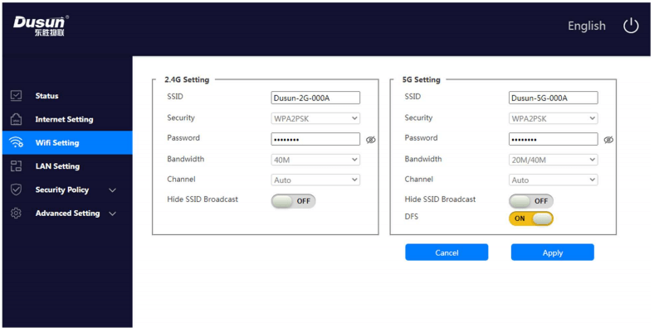Screen dimensions: 654x331
Task: Click the LAN Setting icon
Action: click(16, 166)
